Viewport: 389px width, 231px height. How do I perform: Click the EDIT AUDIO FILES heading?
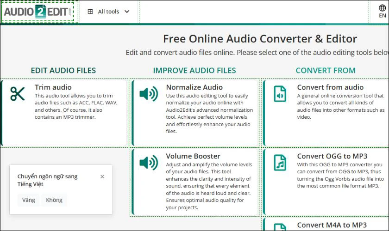tap(63, 70)
